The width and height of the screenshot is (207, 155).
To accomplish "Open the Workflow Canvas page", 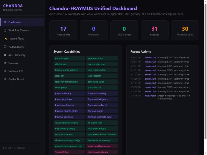I will [x=22, y=30].
